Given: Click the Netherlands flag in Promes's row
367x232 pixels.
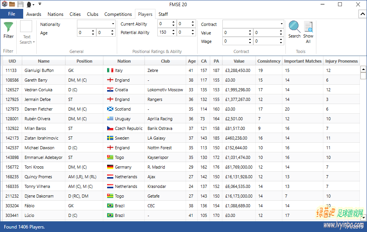Looking at the screenshot, I should point(110,177).
